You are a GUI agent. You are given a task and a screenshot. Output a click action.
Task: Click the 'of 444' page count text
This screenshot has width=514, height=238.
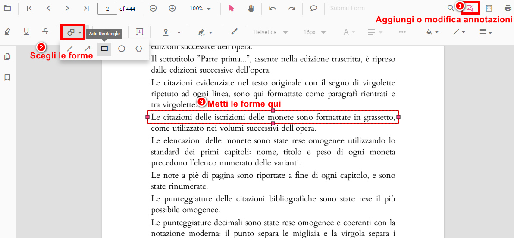coord(128,9)
